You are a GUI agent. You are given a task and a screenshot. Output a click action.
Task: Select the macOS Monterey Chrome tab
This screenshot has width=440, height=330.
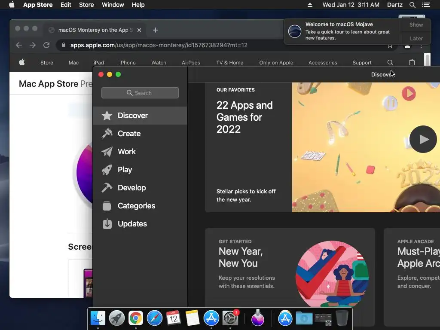point(95,30)
